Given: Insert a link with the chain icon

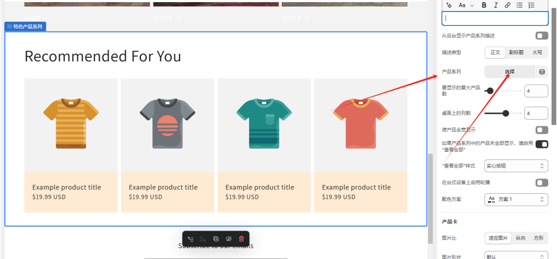Looking at the screenshot, I should tap(507, 5).
